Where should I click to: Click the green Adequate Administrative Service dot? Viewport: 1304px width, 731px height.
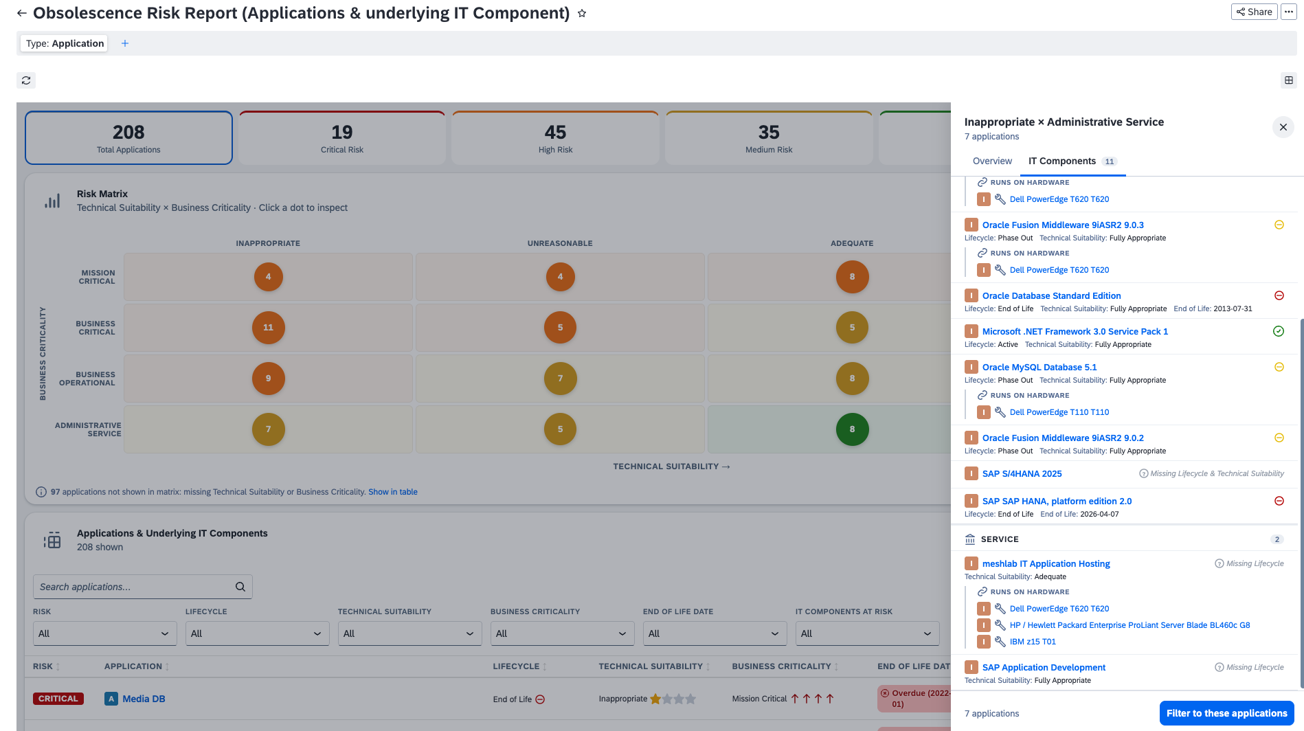852,429
